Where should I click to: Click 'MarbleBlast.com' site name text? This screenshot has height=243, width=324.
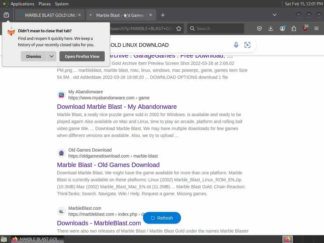coord(85,208)
